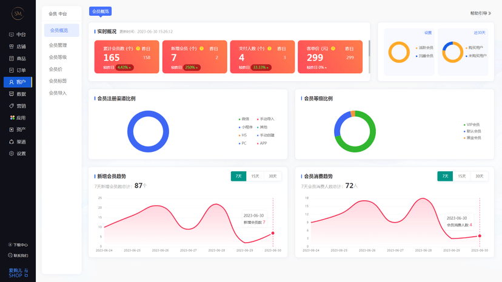The width and height of the screenshot is (502, 282).
Task: Toggle 微信 legend in registration channel chart
Action: pos(244,119)
